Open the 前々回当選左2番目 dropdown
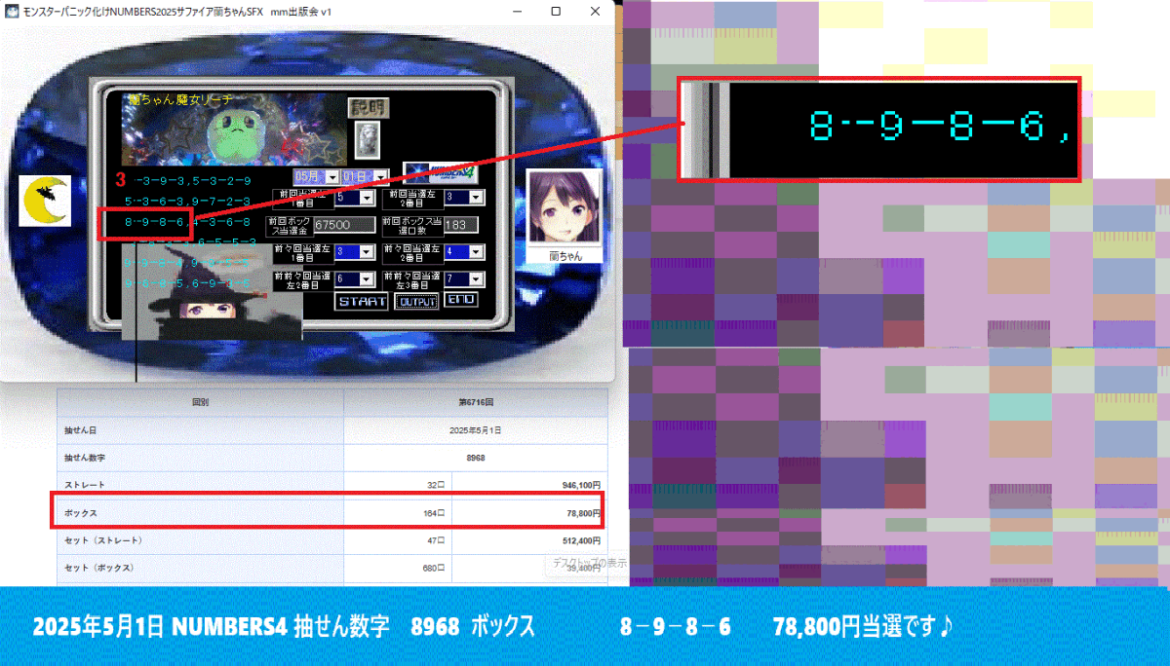1170x666 pixels. click(x=463, y=252)
